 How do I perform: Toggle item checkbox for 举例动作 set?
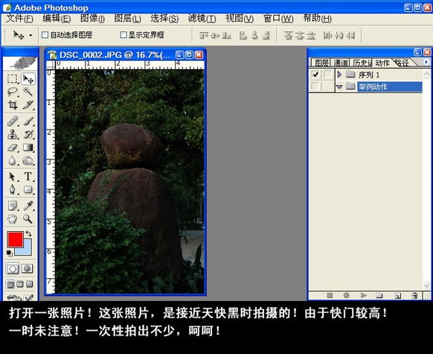pyautogui.click(x=315, y=86)
